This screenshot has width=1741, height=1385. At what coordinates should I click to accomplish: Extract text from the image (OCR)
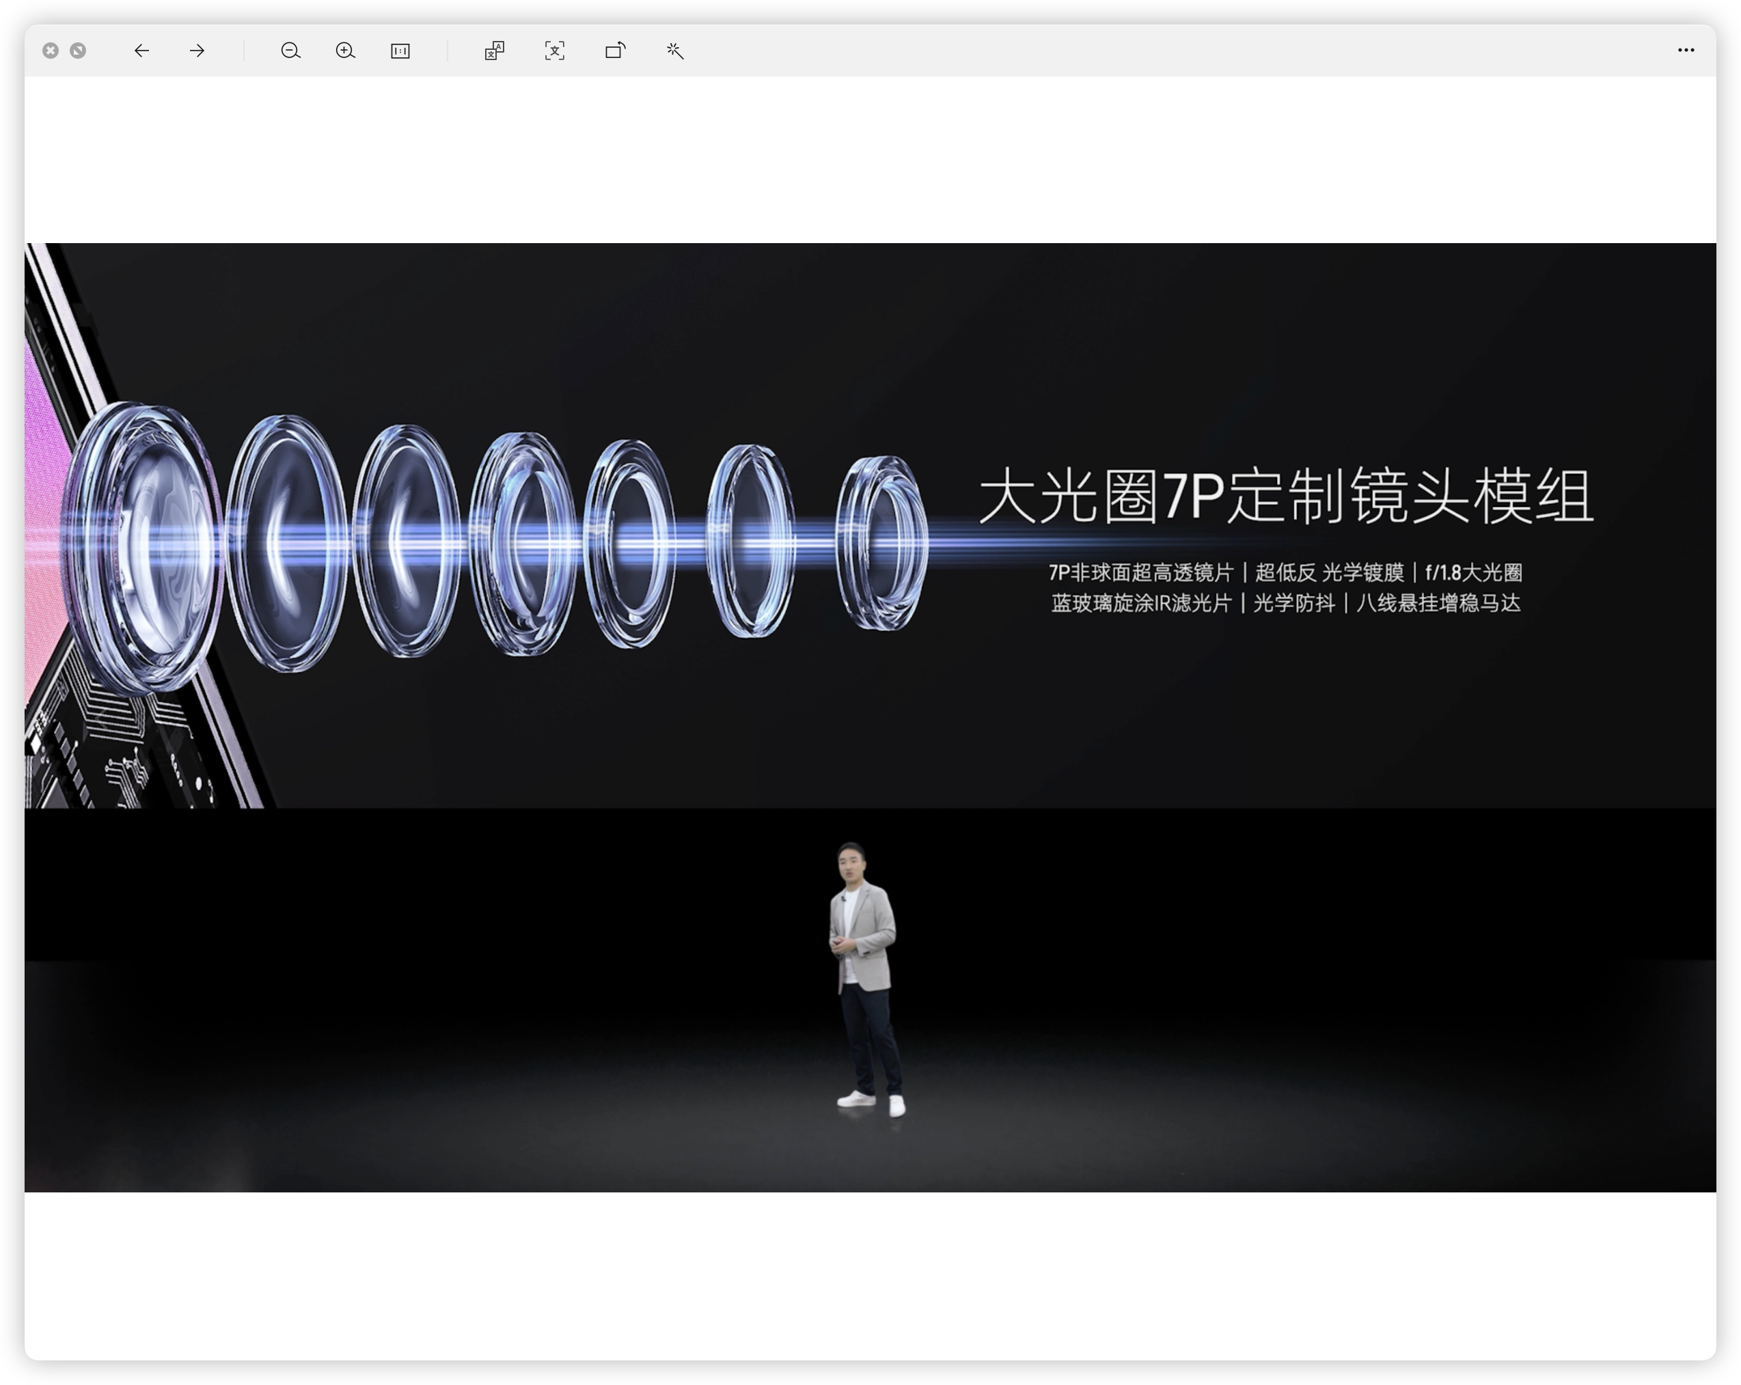[555, 51]
